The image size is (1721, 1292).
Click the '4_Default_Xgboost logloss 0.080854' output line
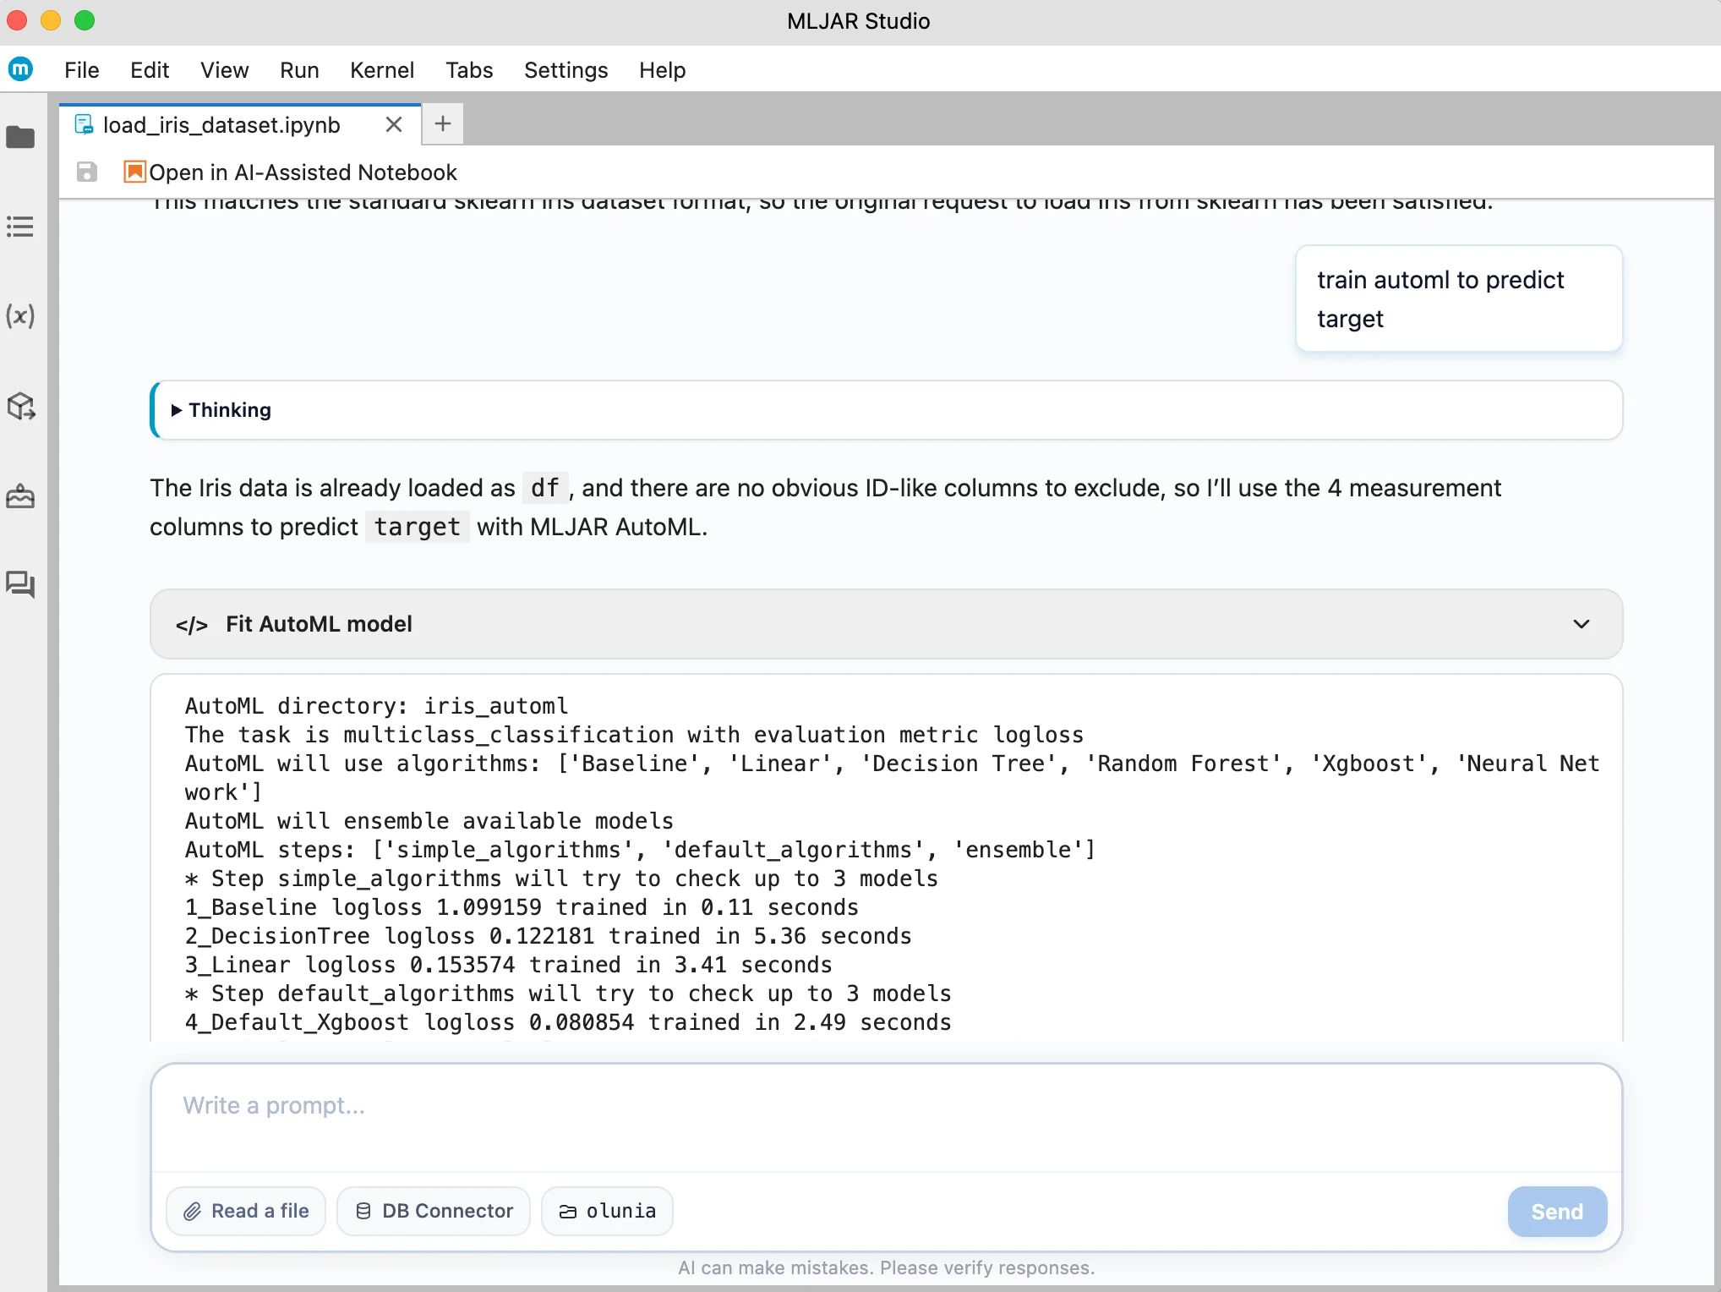[x=568, y=1022]
